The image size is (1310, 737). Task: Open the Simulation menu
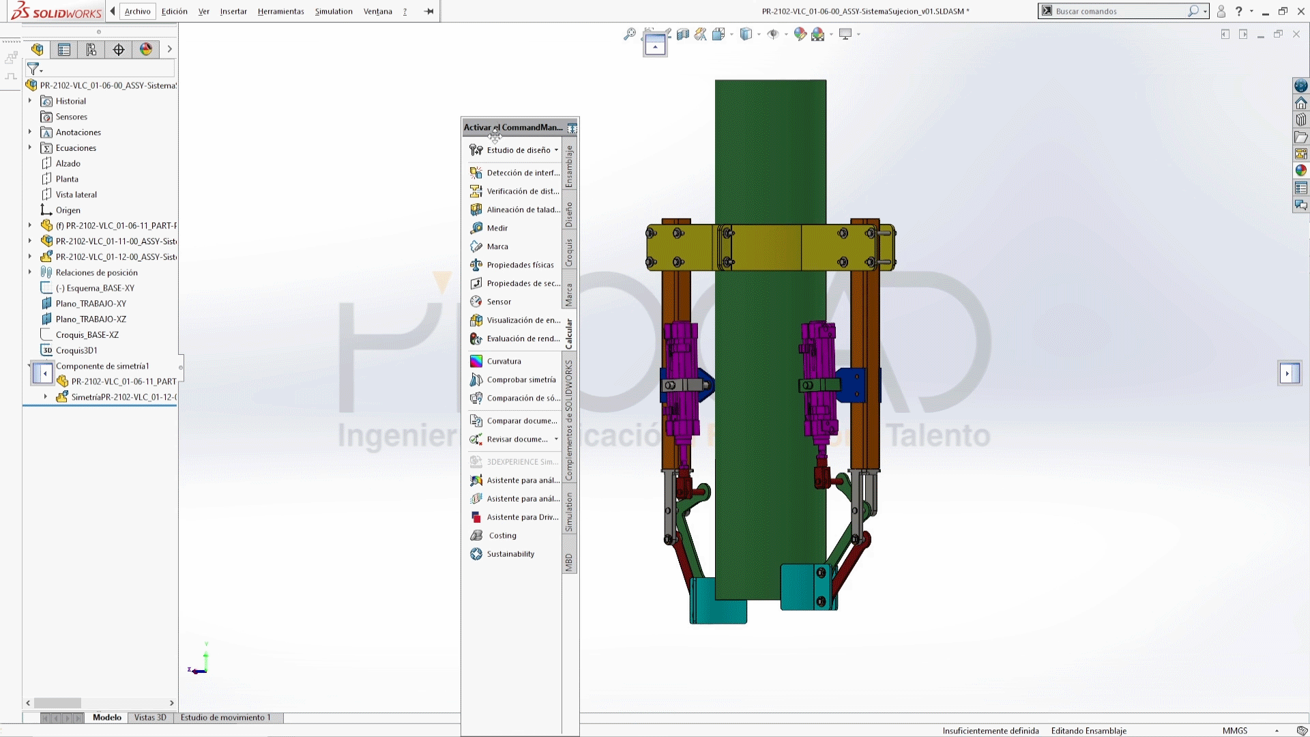coord(334,12)
